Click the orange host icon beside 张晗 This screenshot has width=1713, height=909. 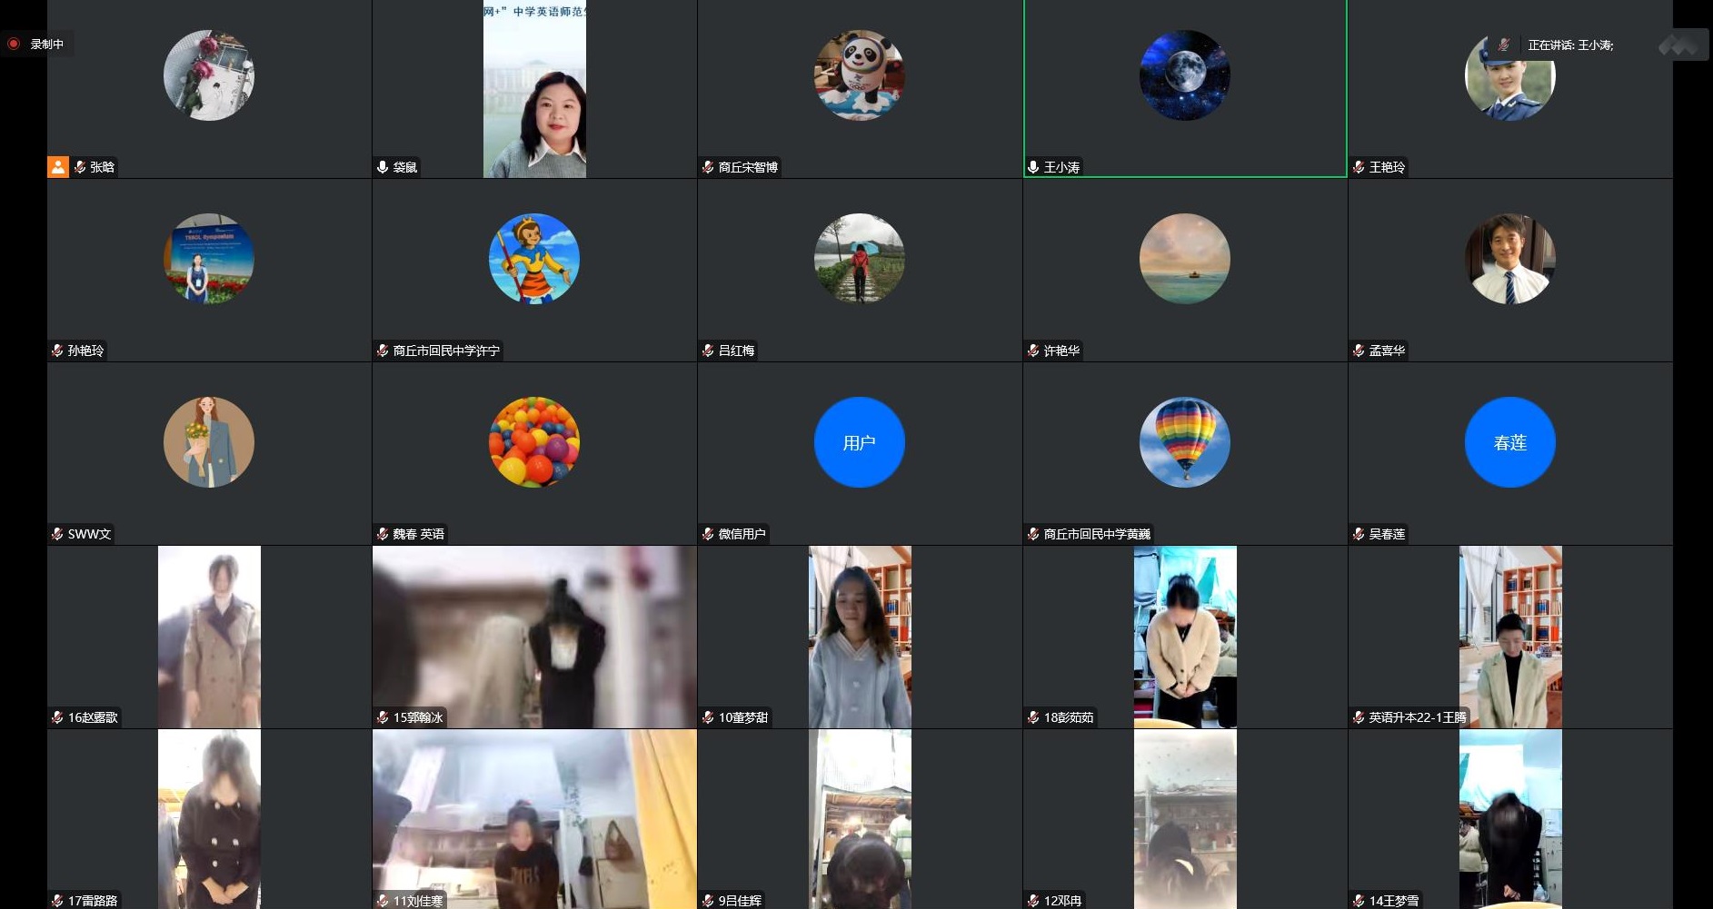58,167
